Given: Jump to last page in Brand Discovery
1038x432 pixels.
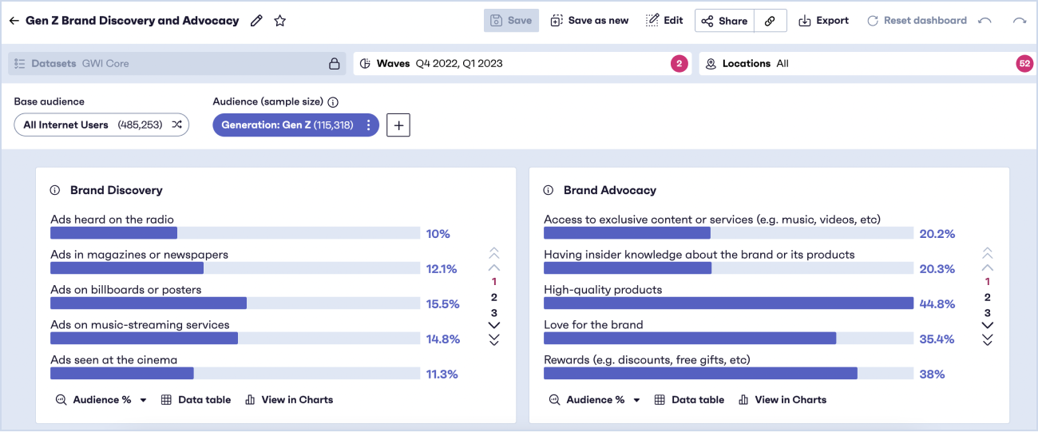Looking at the screenshot, I should 494,339.
